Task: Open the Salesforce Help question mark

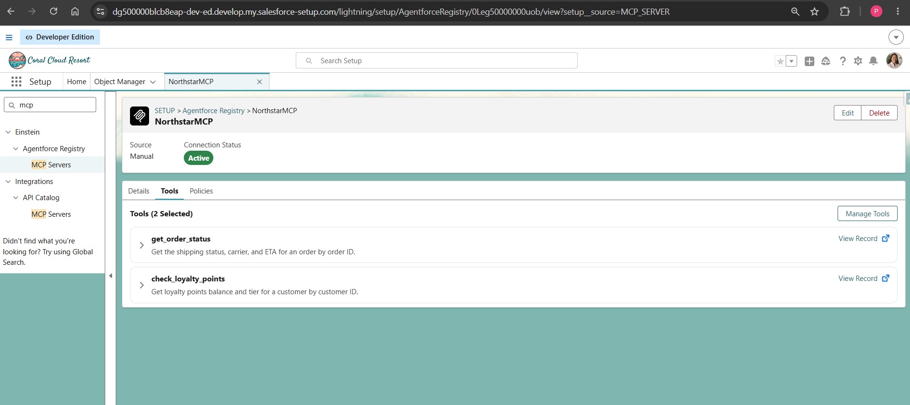Action: point(842,61)
